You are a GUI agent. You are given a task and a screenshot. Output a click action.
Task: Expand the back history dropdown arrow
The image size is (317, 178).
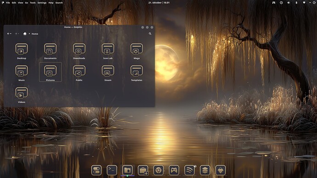[11, 33]
